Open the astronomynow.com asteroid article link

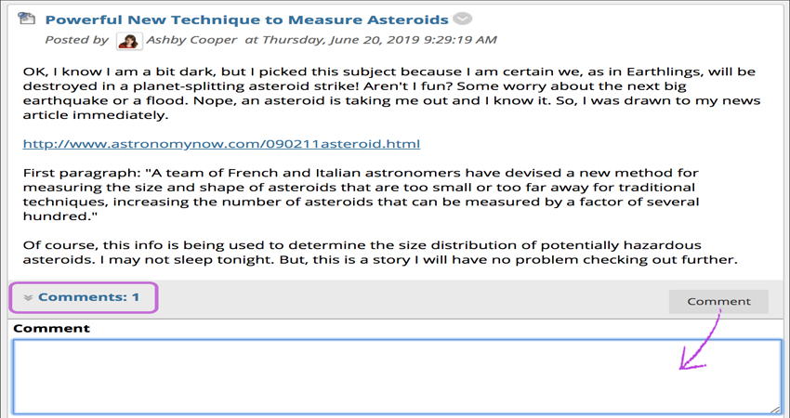tap(221, 144)
